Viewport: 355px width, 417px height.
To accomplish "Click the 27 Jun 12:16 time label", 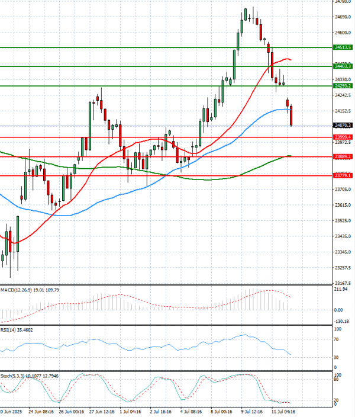I will click(102, 412).
